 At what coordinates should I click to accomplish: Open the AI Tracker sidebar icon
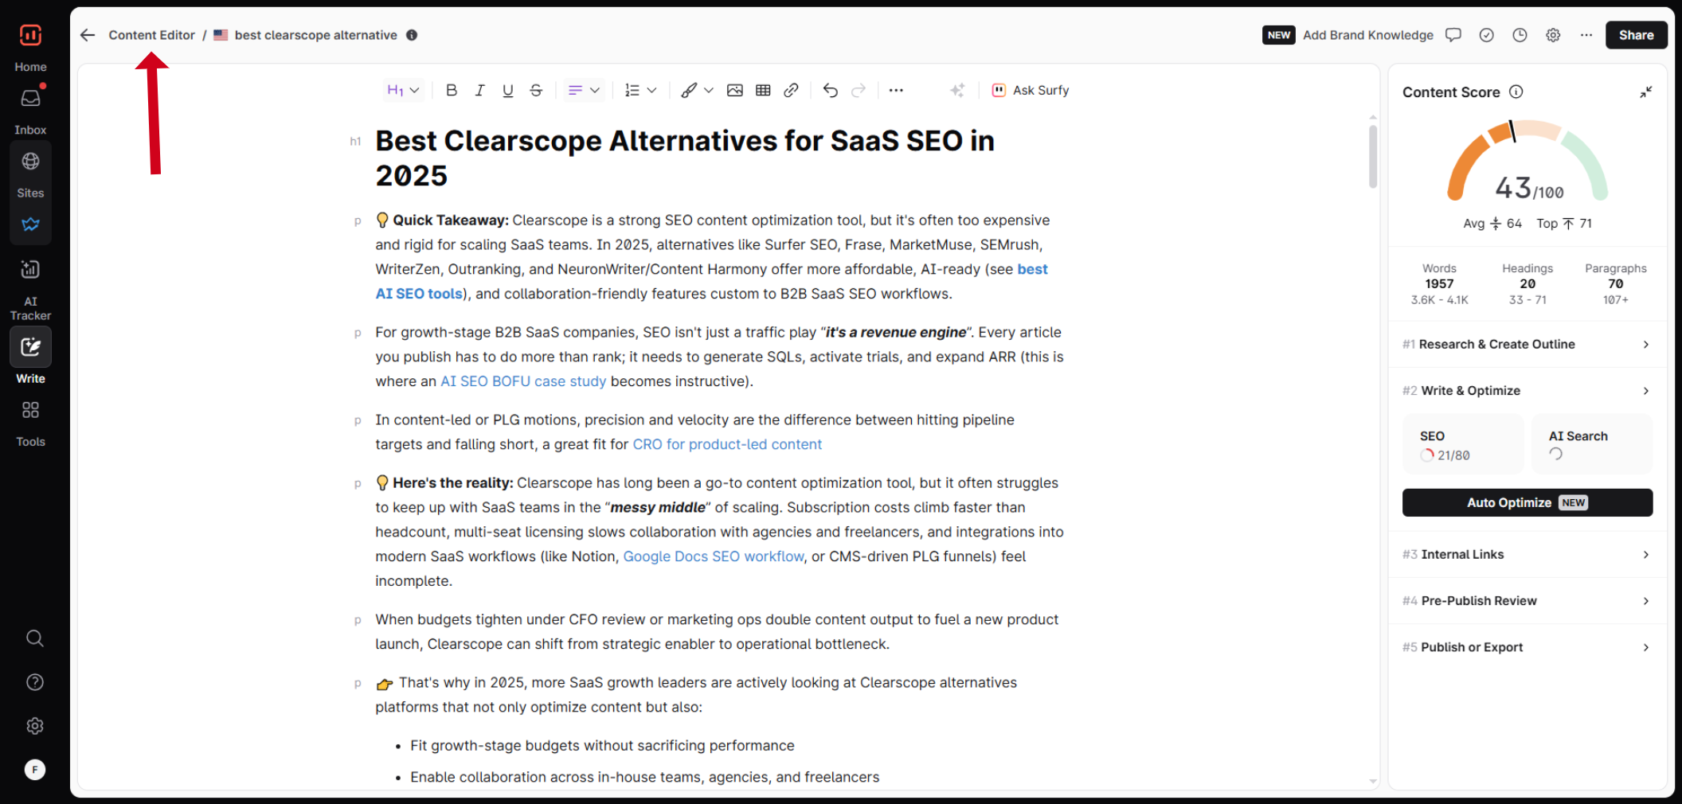pyautogui.click(x=30, y=270)
